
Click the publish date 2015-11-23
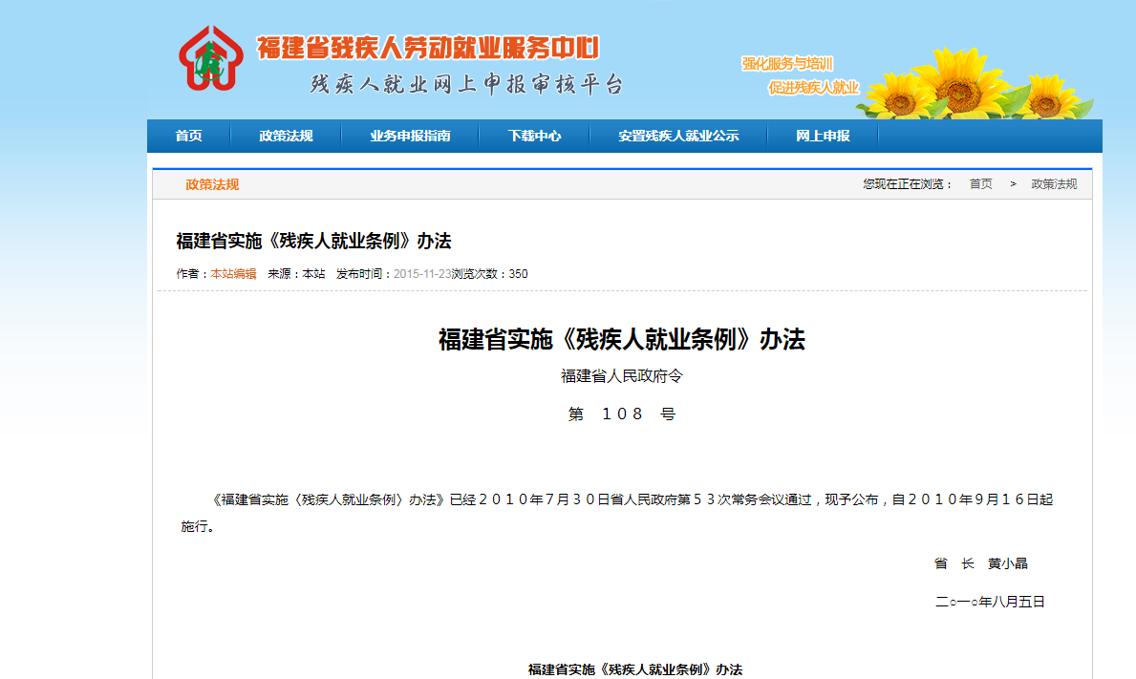pos(423,272)
